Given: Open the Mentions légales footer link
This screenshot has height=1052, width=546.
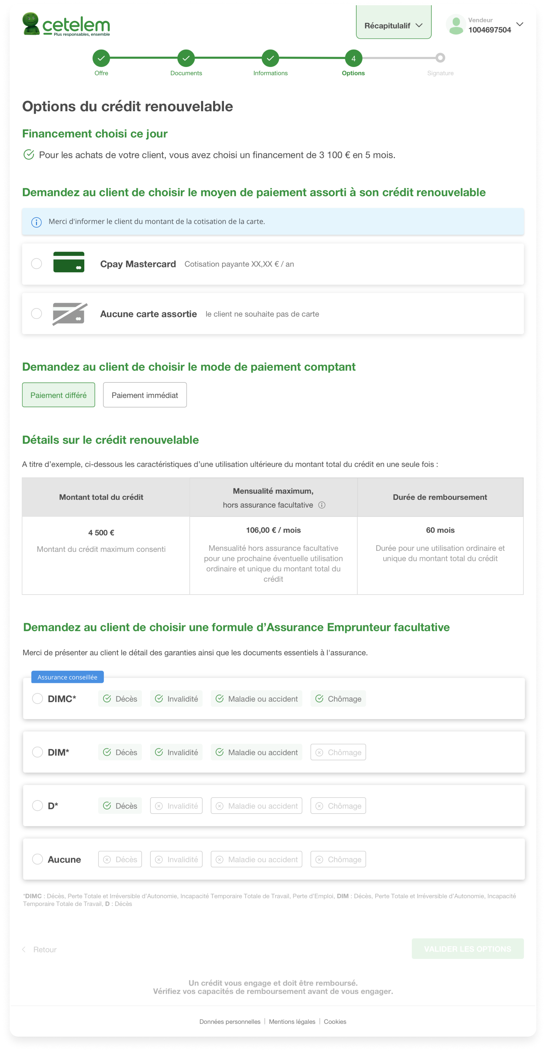Looking at the screenshot, I should (x=292, y=1021).
